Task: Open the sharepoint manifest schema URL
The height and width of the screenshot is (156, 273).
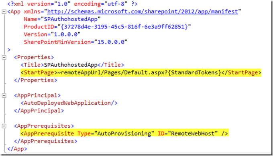Action: pyautogui.click(x=143, y=12)
